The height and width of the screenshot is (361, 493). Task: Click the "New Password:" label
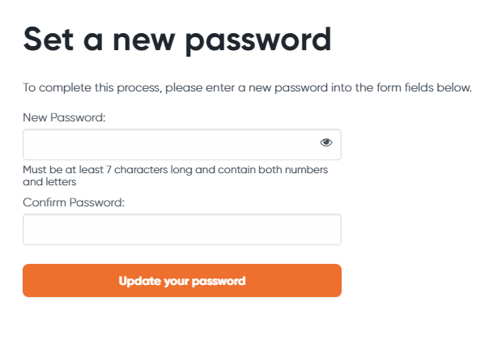click(x=64, y=117)
